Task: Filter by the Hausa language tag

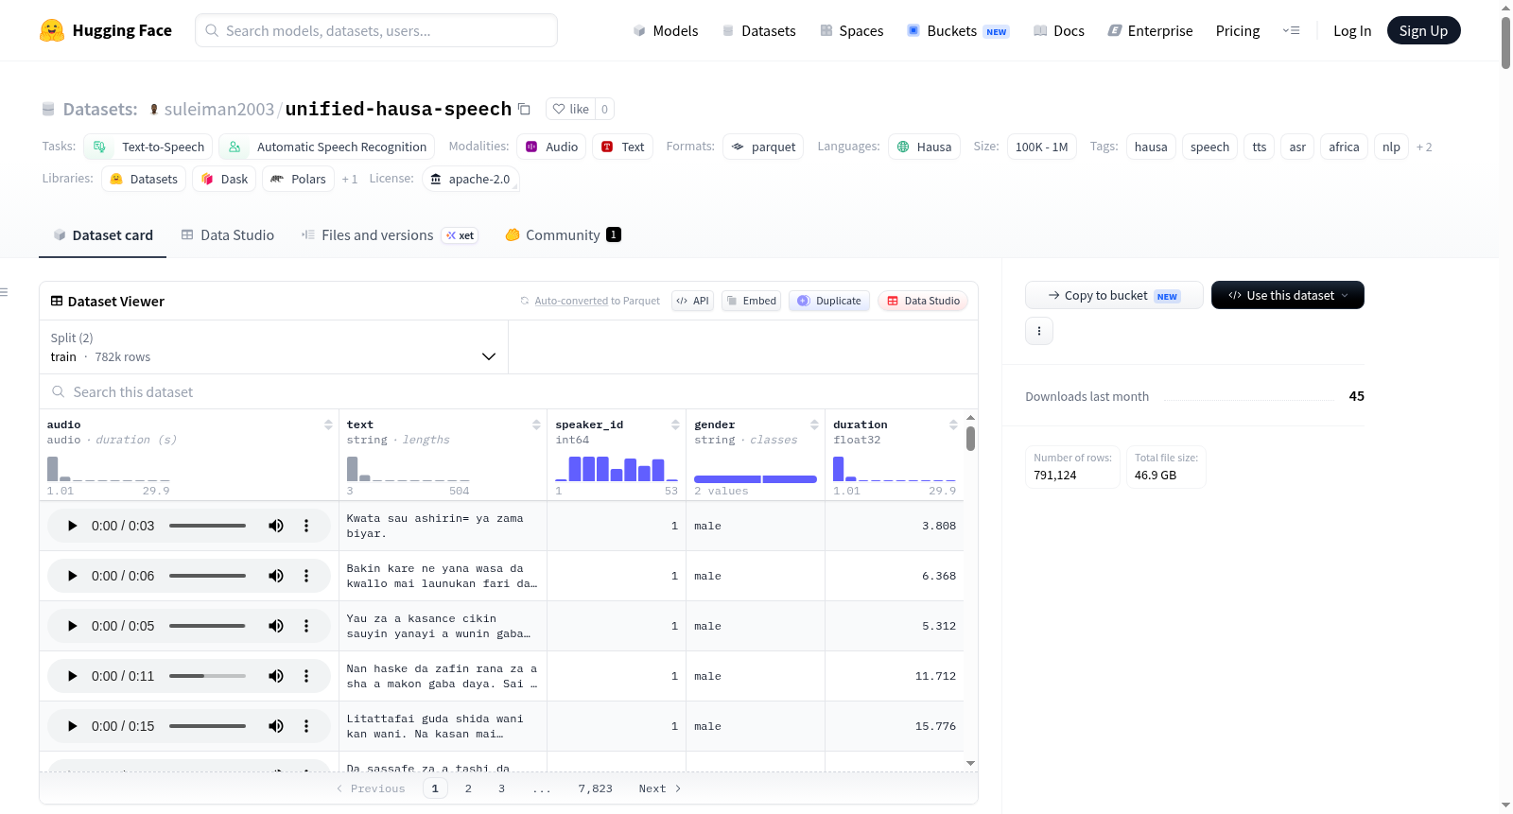Action: [924, 147]
